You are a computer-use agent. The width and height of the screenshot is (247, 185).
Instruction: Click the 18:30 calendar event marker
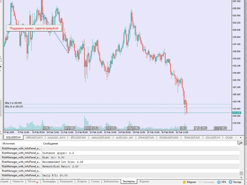coord(47,128)
